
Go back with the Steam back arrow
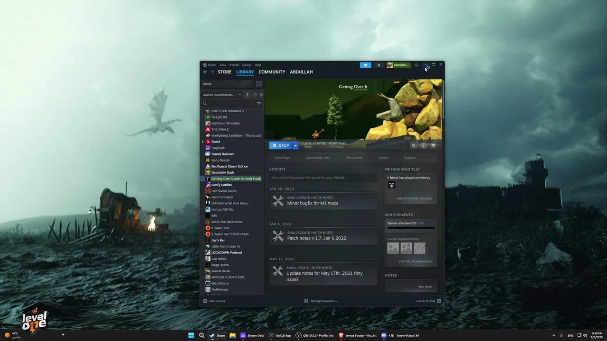pos(205,72)
